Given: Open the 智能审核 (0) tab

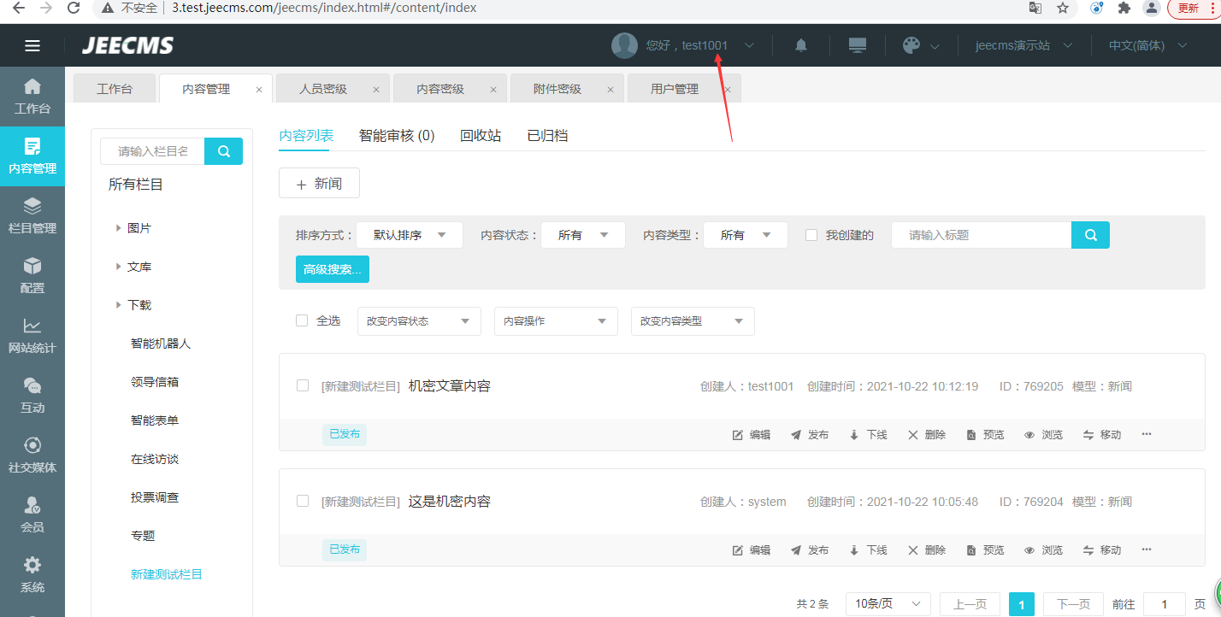Looking at the screenshot, I should [x=397, y=135].
